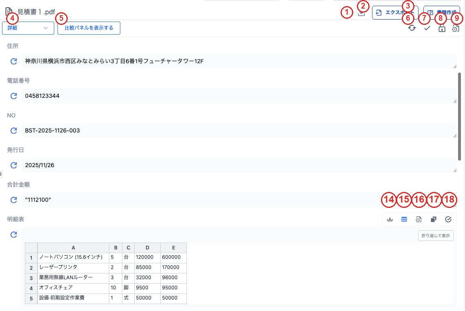Click the cell with value 9500
The height and width of the screenshot is (311, 465).
coord(147,288)
